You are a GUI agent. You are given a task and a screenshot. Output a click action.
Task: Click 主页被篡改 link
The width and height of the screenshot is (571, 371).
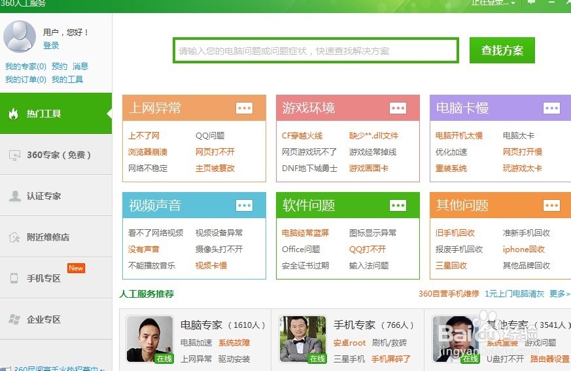(x=215, y=169)
